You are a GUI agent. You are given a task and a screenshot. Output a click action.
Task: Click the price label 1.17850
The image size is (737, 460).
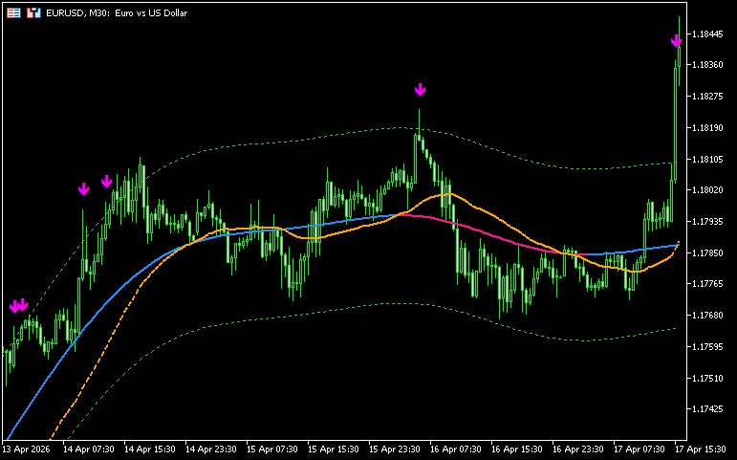click(707, 252)
